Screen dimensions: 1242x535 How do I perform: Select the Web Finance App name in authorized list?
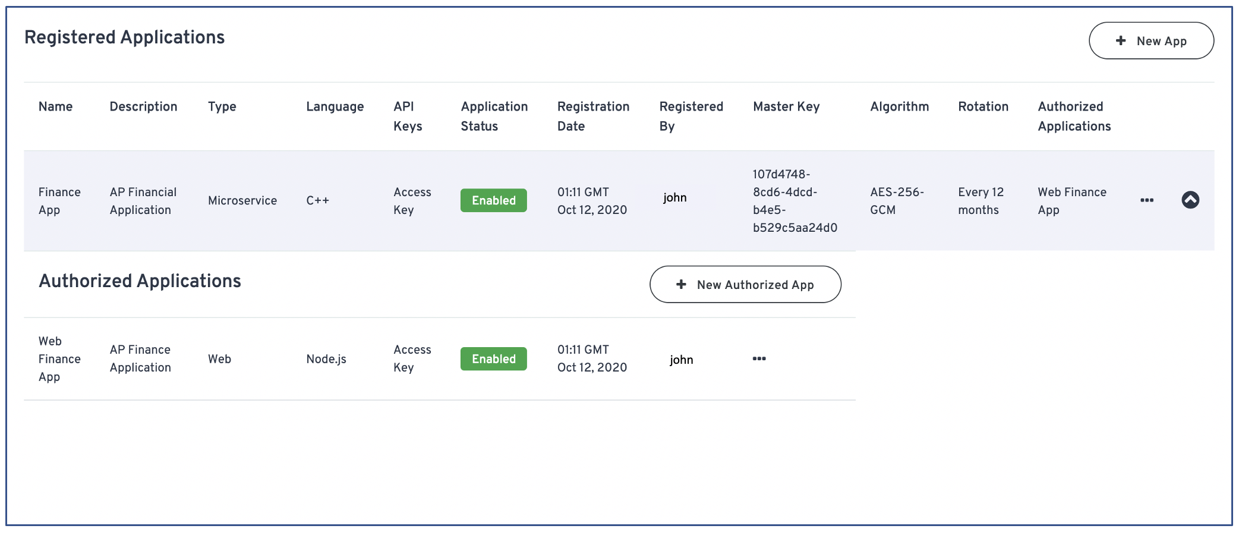point(59,359)
